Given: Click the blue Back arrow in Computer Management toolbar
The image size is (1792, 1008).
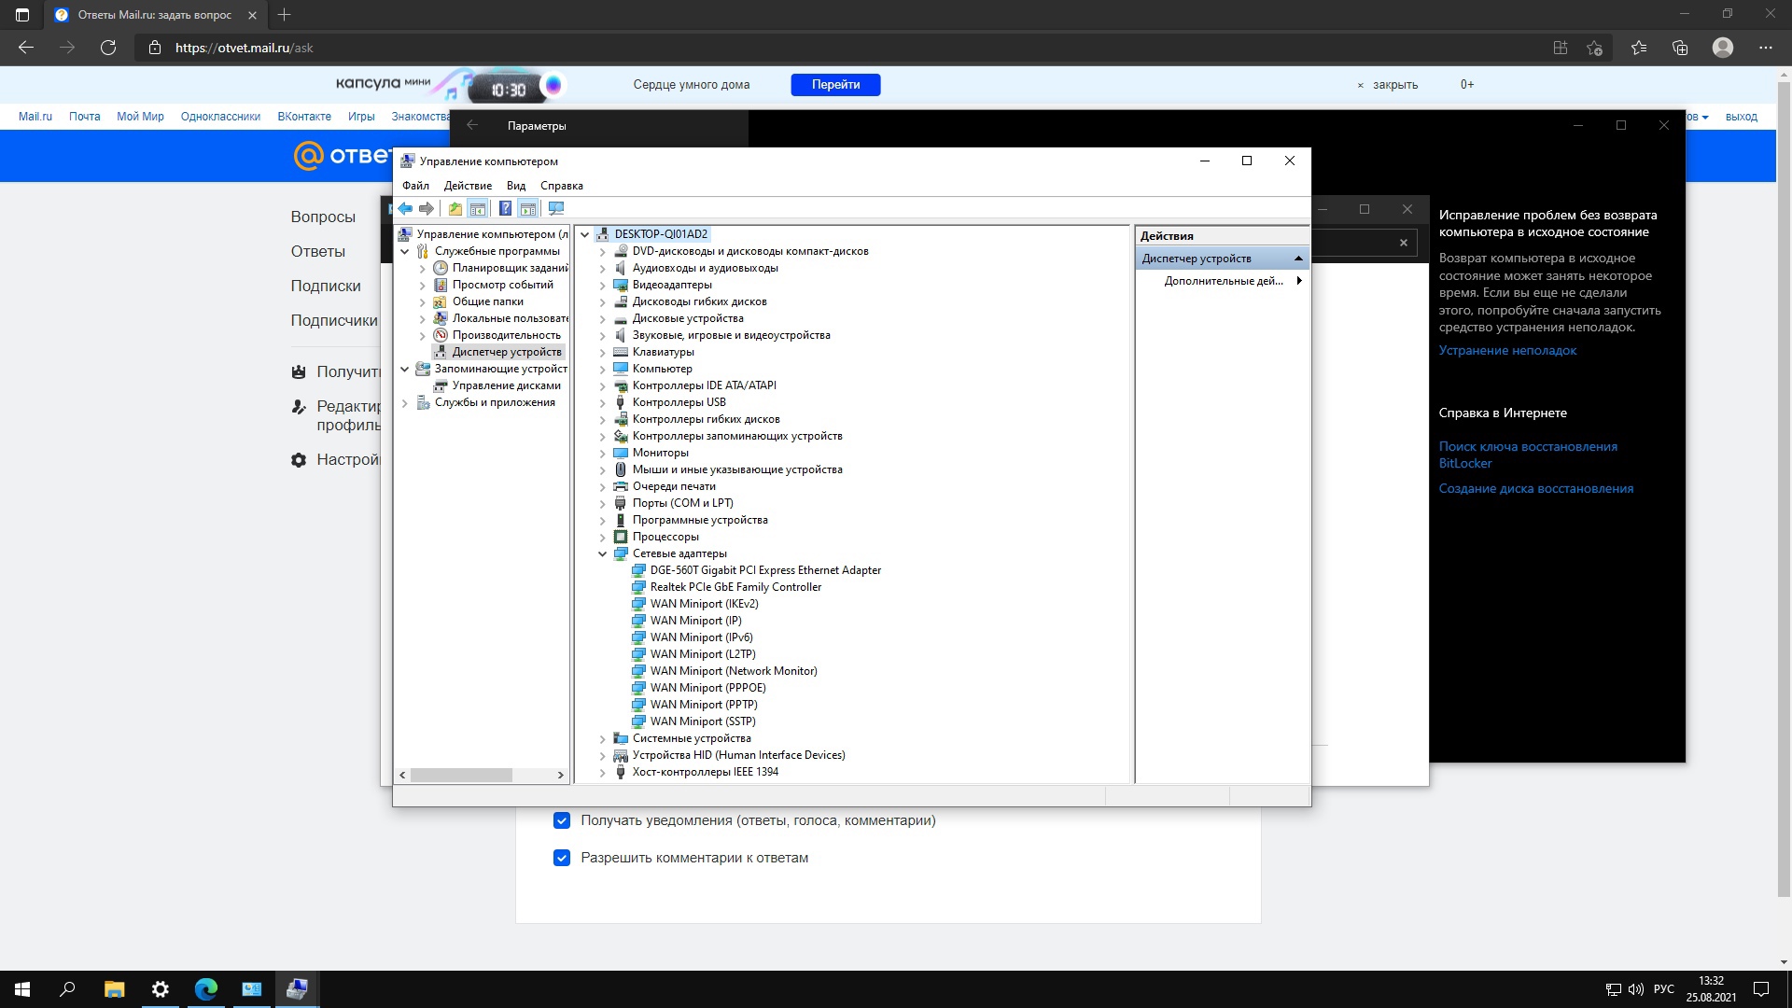Looking at the screenshot, I should 405,208.
